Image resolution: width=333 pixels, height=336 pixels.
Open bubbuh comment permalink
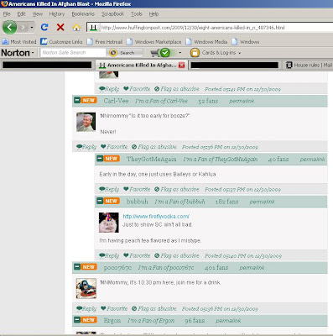click(262, 202)
